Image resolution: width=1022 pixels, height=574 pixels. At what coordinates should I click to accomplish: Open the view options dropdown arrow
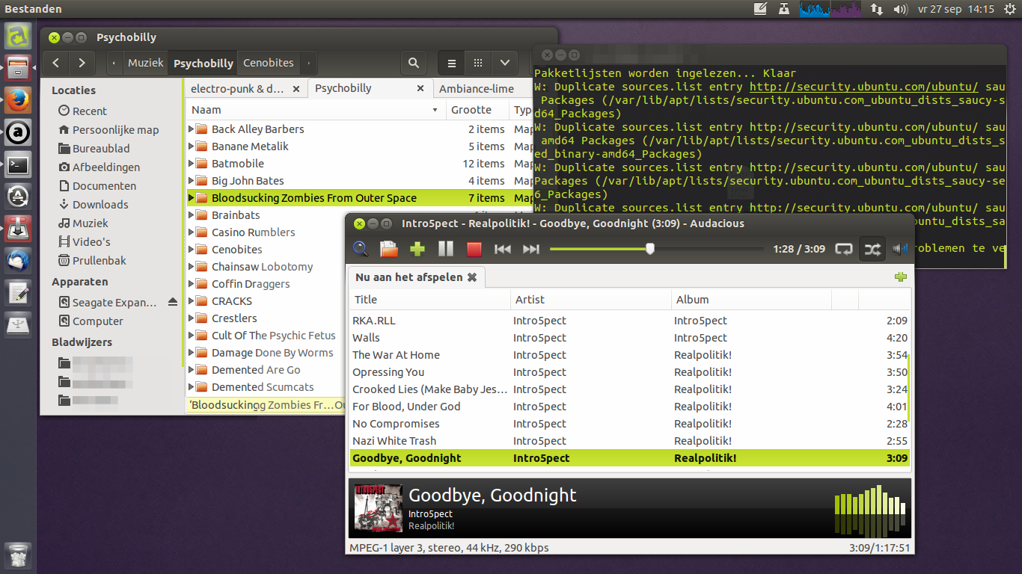tap(505, 64)
